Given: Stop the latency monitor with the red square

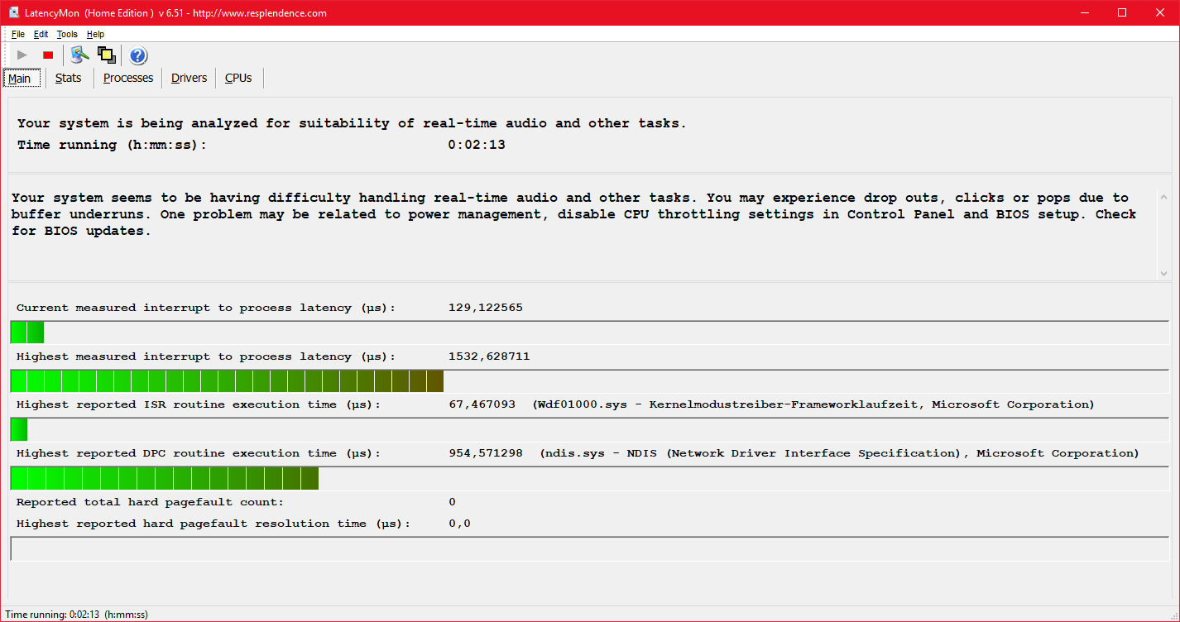Looking at the screenshot, I should click(x=48, y=55).
